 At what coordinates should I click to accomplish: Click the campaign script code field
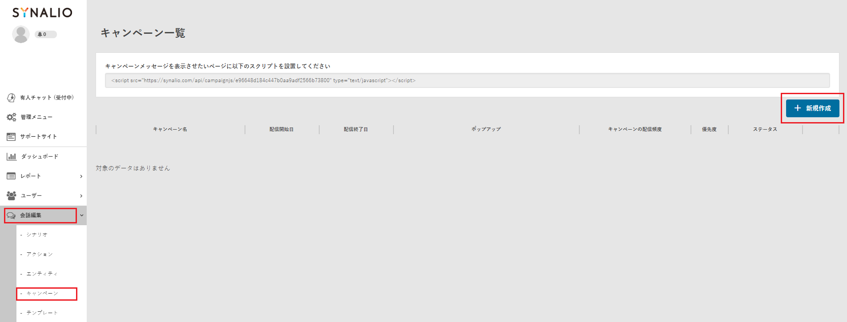click(x=467, y=80)
